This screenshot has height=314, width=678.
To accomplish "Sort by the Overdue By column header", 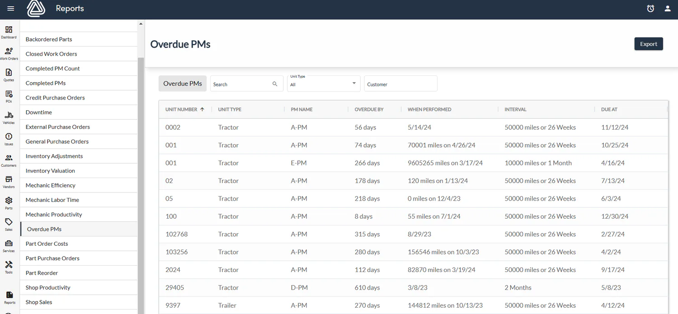I will pos(369,109).
